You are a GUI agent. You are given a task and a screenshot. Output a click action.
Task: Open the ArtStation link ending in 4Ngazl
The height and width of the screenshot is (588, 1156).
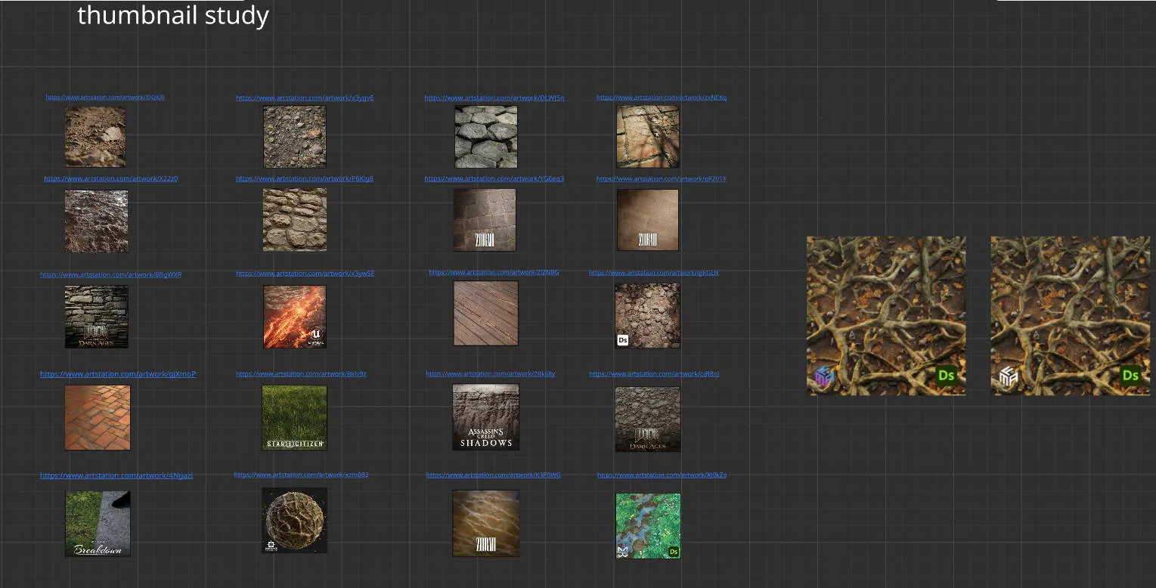click(116, 475)
